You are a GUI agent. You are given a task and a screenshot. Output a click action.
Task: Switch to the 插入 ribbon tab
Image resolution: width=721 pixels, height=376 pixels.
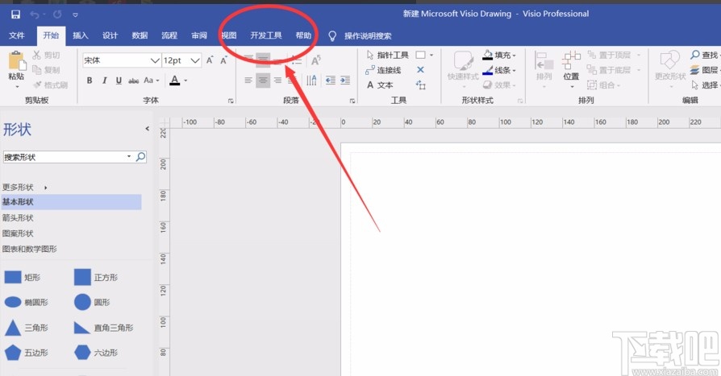(80, 35)
